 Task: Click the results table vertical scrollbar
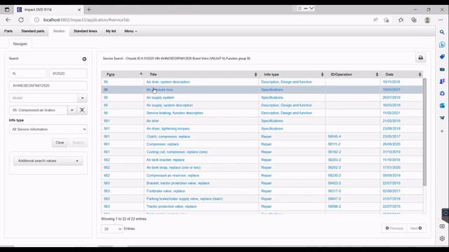tap(424, 132)
